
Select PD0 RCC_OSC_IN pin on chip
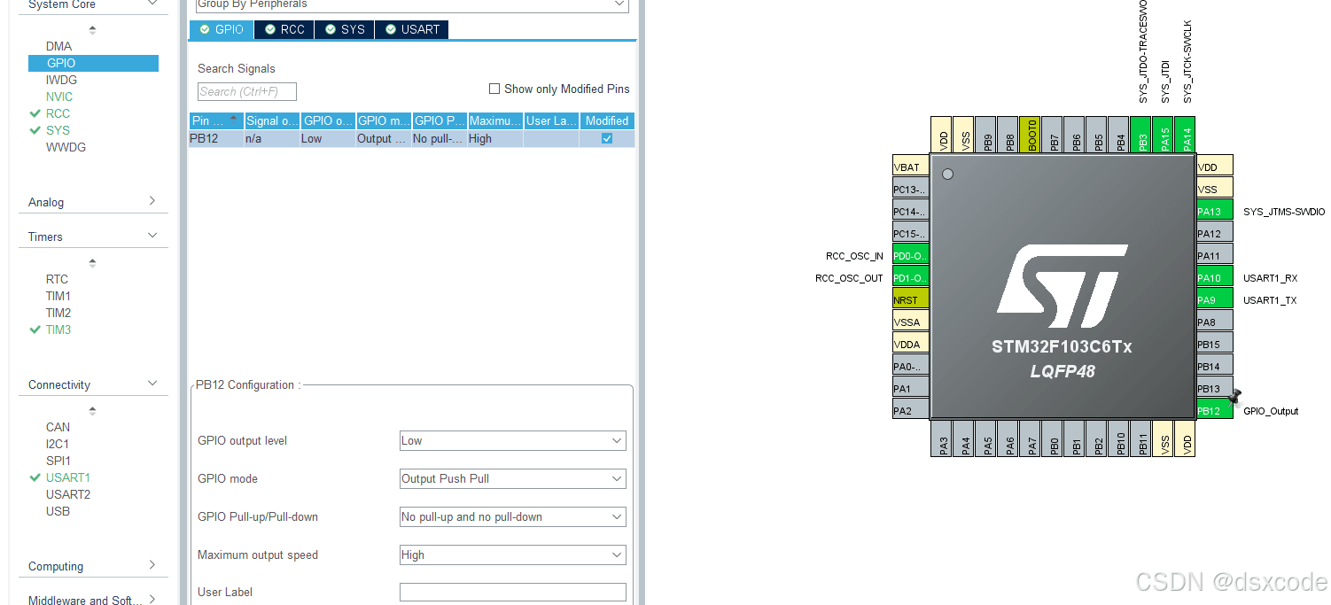click(911, 255)
